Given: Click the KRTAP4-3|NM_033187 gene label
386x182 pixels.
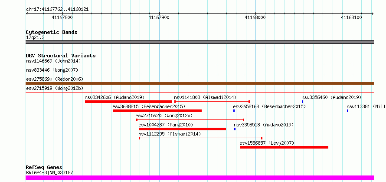Looking at the screenshot, I should point(49,172).
